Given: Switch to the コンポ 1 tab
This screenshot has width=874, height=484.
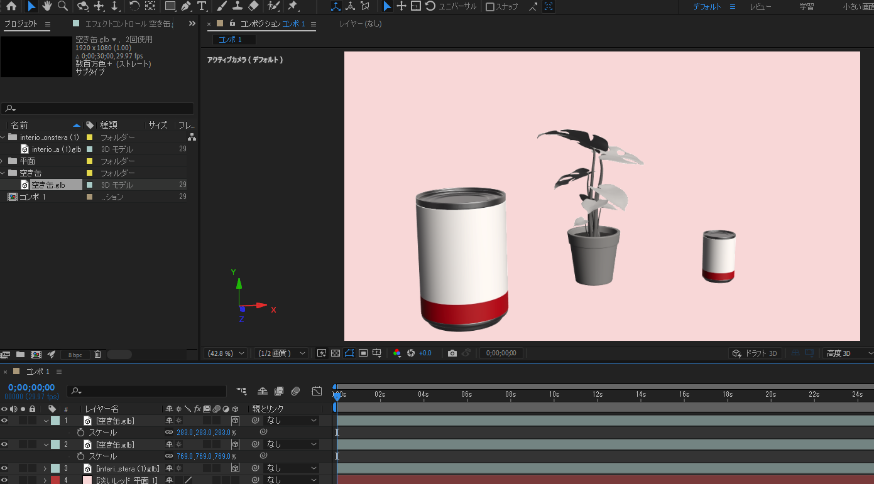Looking at the screenshot, I should 232,39.
